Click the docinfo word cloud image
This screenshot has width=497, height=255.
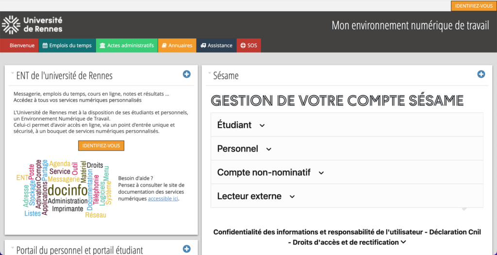click(x=65, y=188)
